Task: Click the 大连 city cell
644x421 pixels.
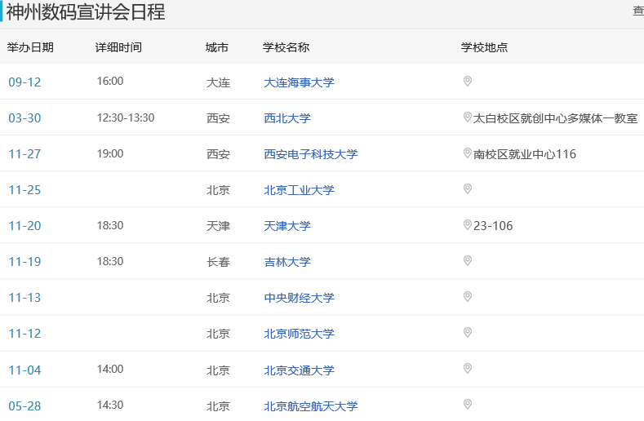Action: point(218,83)
